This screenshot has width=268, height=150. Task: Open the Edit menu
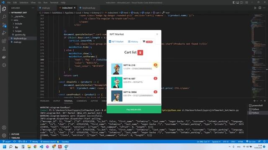(x=15, y=2)
